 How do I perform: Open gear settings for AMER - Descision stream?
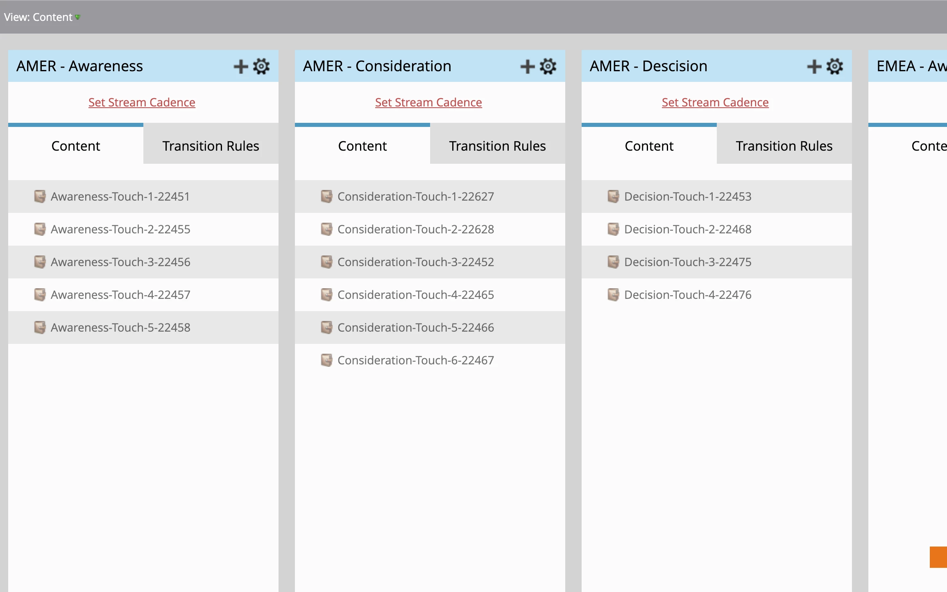click(835, 66)
